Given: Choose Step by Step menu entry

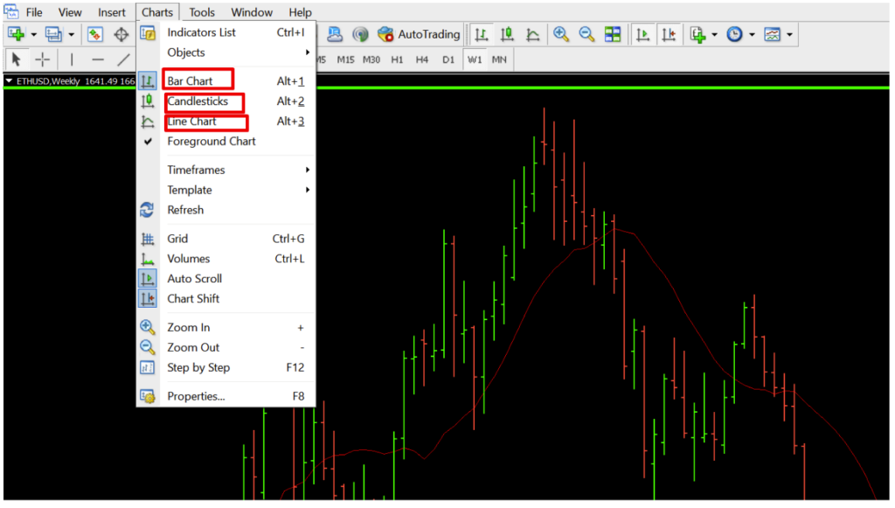Looking at the screenshot, I should click(x=226, y=367).
